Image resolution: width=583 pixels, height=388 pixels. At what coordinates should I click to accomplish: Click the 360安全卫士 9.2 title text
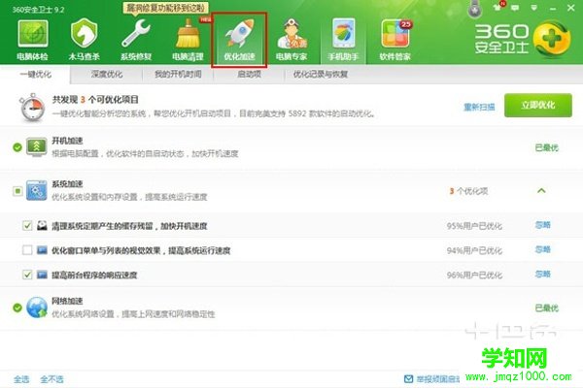[38, 10]
